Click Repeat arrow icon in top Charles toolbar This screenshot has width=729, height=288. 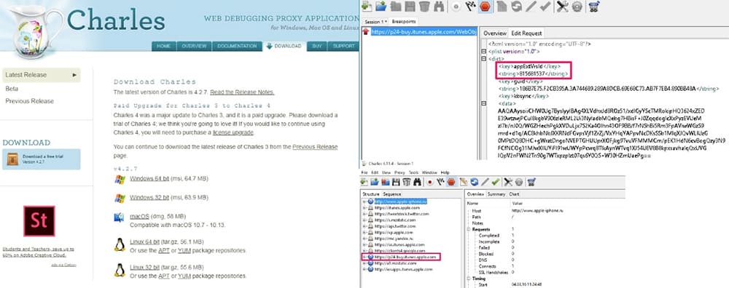(517, 7)
